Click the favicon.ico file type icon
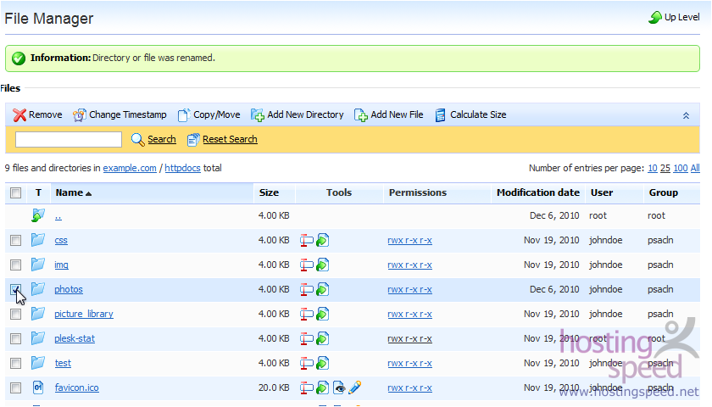This screenshot has height=407, width=712. (38, 387)
